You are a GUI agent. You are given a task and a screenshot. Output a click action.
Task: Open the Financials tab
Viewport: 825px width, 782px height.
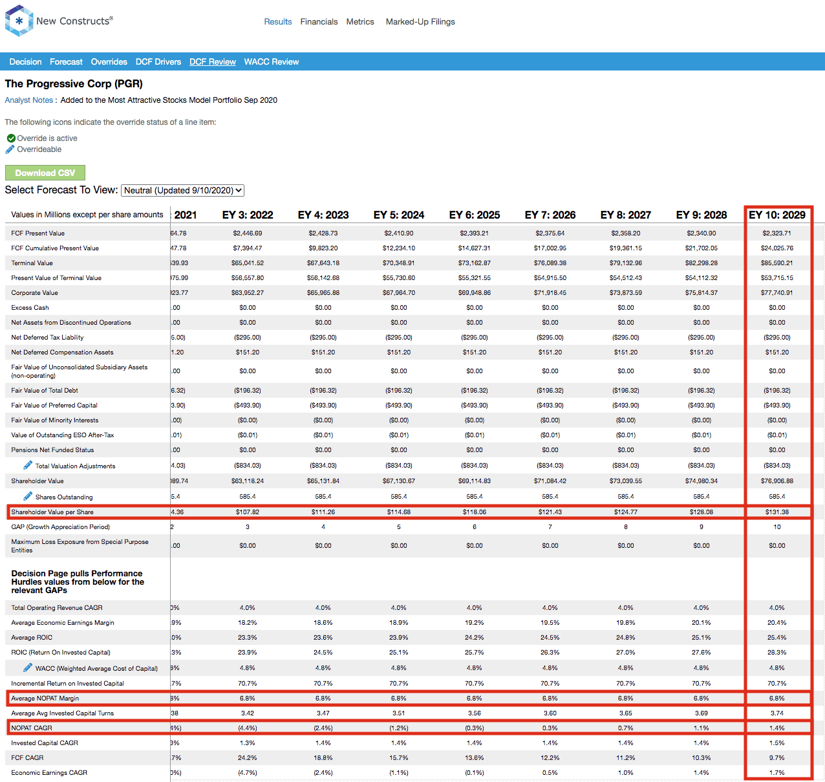(319, 21)
